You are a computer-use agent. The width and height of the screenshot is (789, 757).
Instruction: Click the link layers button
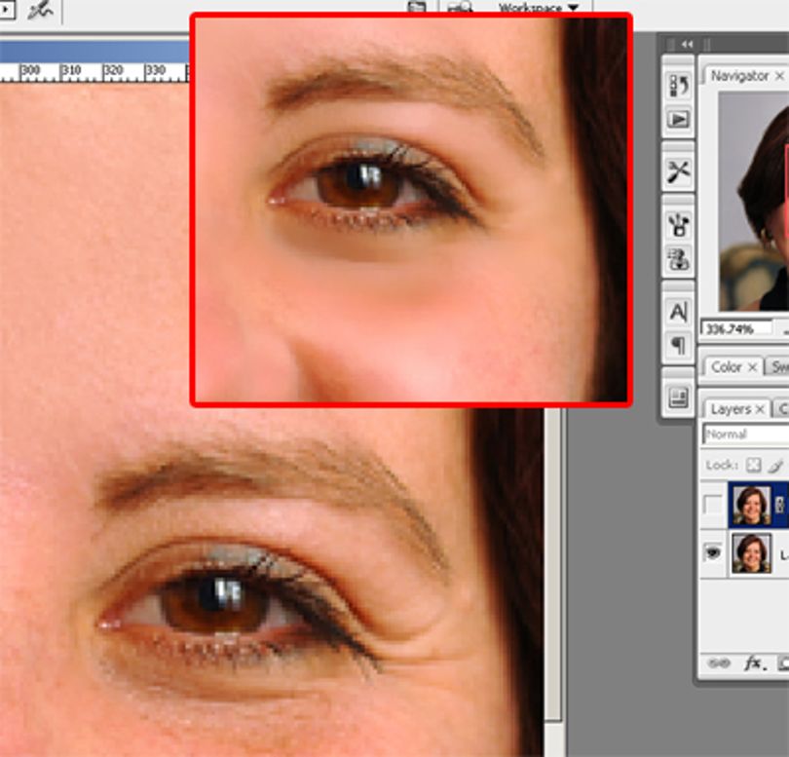718,663
